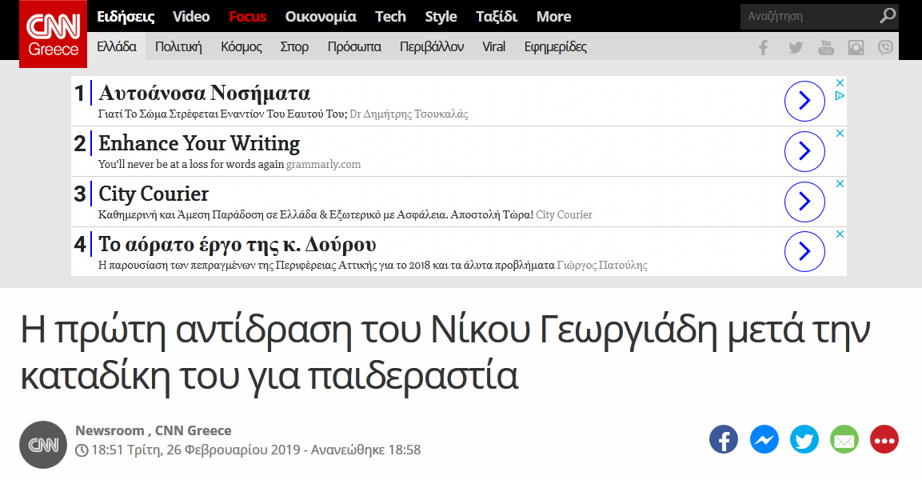Go to Πολιτική section
The image size is (922, 480).
(178, 46)
